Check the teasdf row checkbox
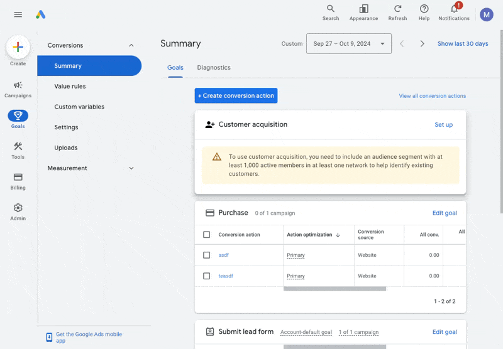Image resolution: width=503 pixels, height=349 pixels. point(207,276)
